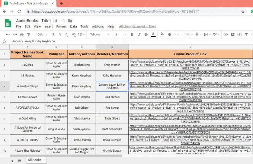The height and width of the screenshot is (164, 253).
Task: Open the text rotation dropdown
Action: click(216, 35)
